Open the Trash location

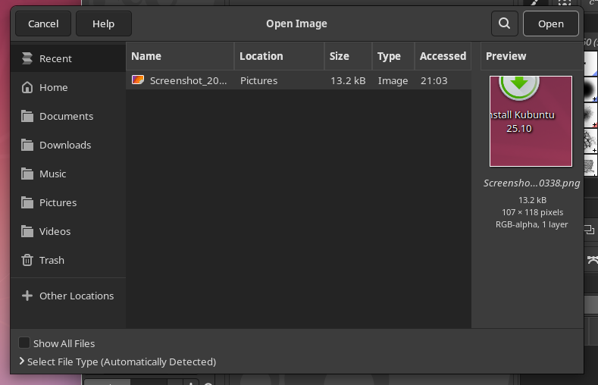pyautogui.click(x=52, y=260)
